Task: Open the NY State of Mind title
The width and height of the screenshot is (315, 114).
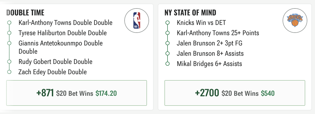Action: 190,13
